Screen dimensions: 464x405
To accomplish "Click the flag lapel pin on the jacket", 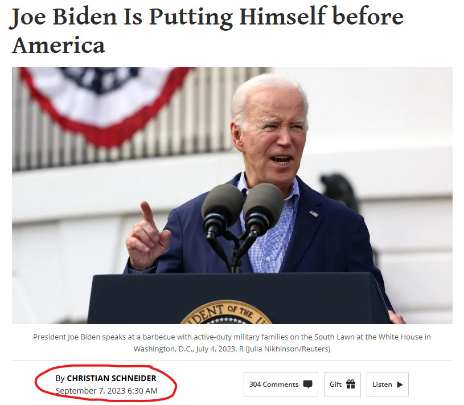I will (314, 214).
